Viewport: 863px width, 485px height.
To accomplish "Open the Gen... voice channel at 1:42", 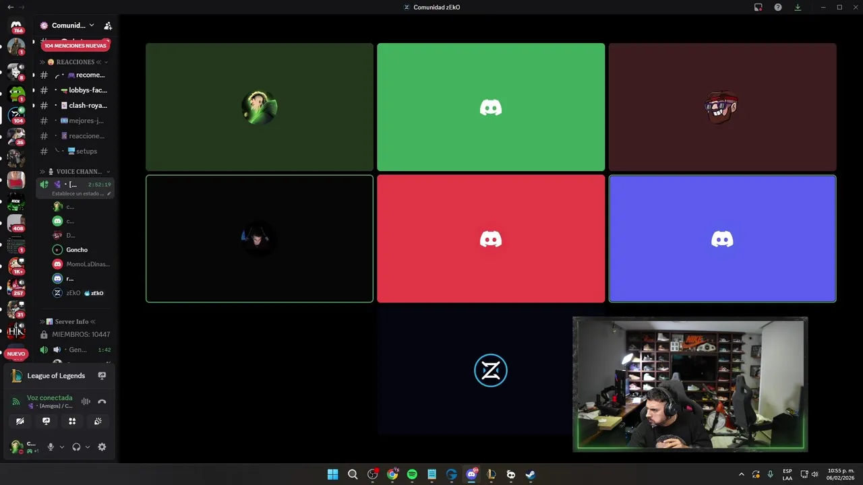I will 75,350.
